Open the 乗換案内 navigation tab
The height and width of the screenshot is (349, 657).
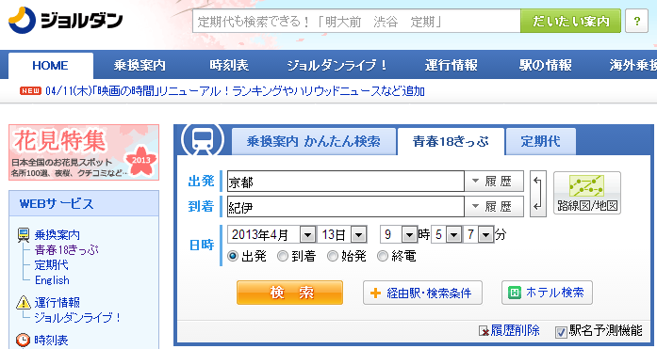coord(140,65)
